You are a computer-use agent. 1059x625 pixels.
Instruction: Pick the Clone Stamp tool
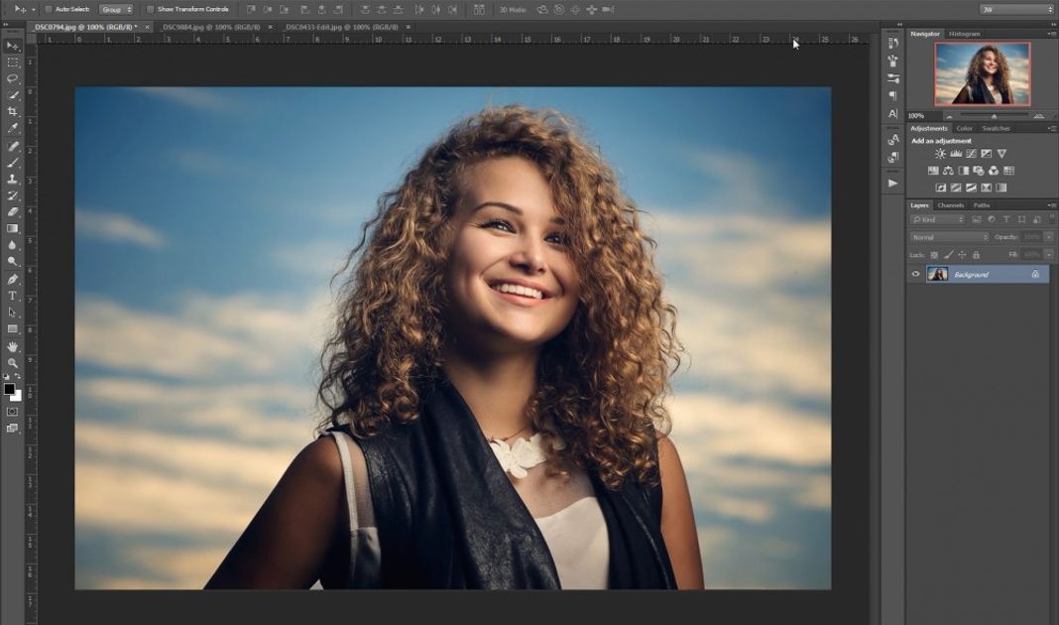pos(13,180)
